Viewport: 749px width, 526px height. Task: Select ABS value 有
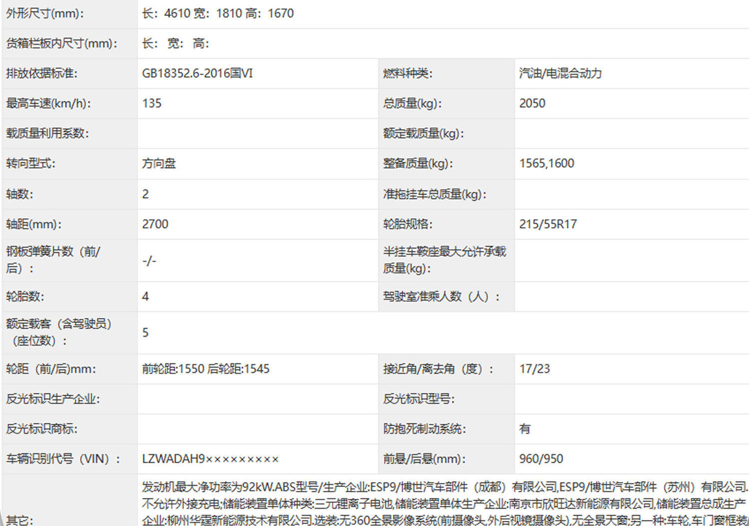[x=525, y=429]
